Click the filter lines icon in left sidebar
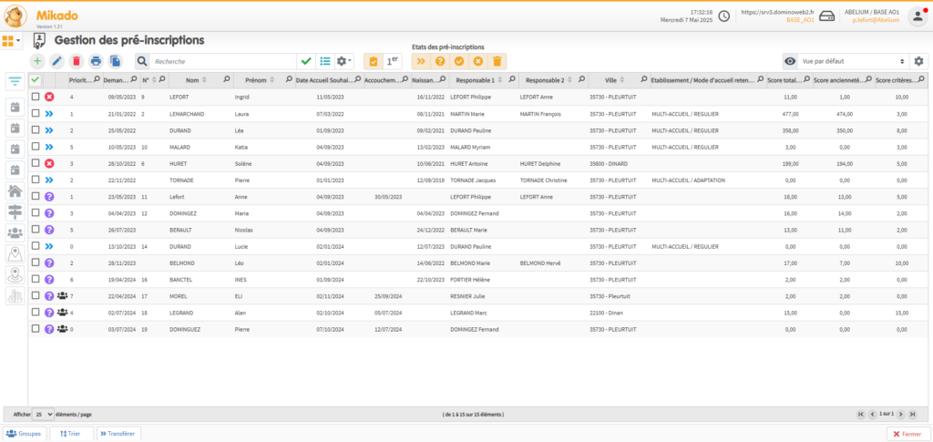 coord(15,81)
